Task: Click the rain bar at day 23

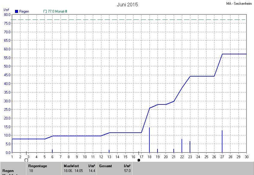Action: point(190,146)
